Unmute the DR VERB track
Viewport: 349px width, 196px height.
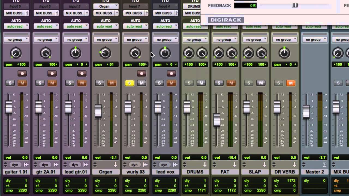pyautogui.click(x=291, y=83)
